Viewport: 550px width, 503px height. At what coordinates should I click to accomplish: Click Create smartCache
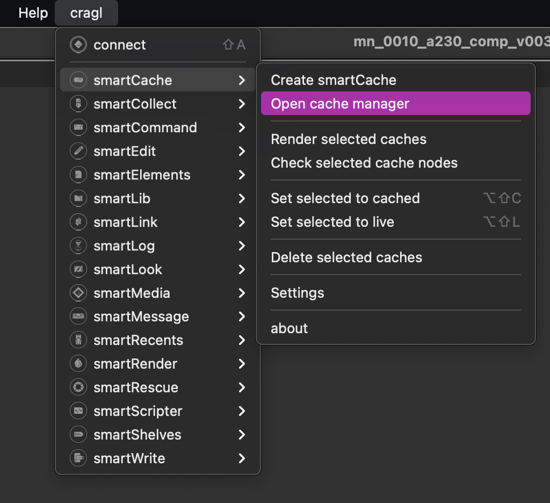pyautogui.click(x=334, y=80)
